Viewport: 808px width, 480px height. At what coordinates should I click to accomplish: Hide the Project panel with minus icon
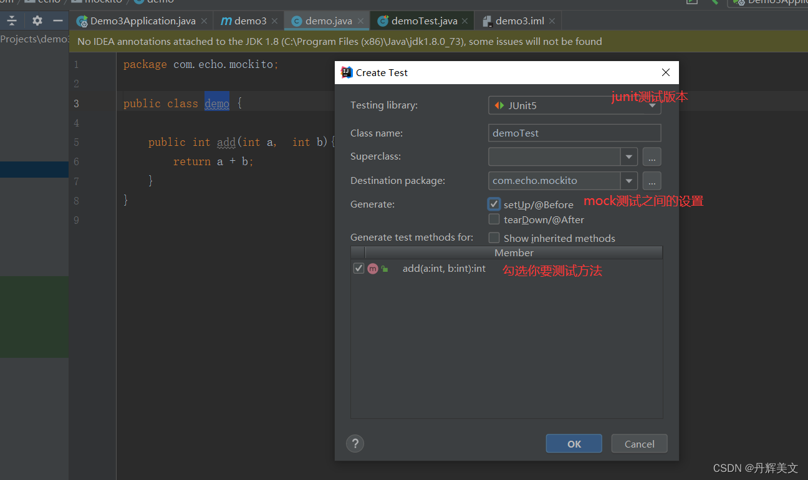pos(58,21)
